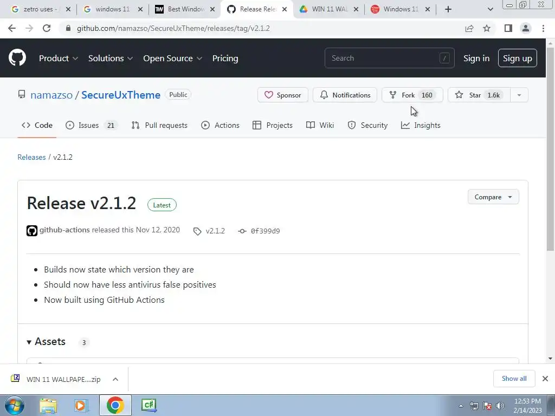This screenshot has width=555, height=416.
Task: Click the lock icon next to URL
Action: pos(68,28)
